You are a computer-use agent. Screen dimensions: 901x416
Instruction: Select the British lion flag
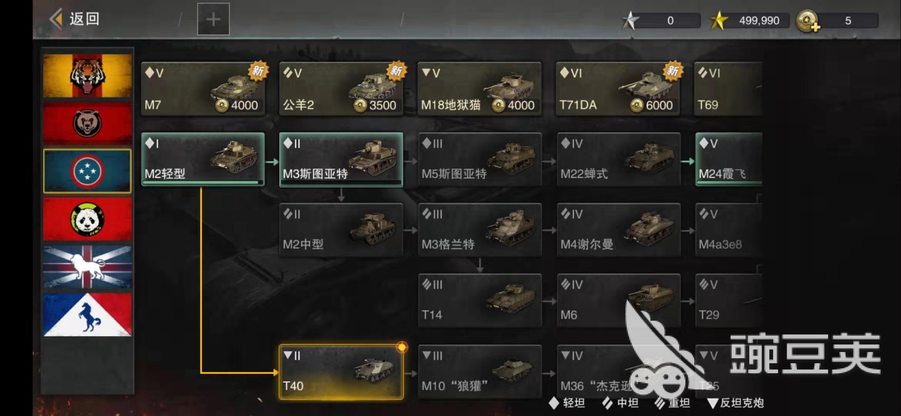click(87, 267)
